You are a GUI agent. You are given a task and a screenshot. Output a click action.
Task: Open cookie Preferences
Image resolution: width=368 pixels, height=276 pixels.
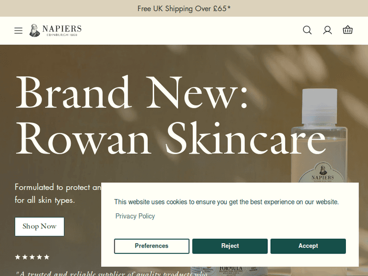[x=152, y=246]
